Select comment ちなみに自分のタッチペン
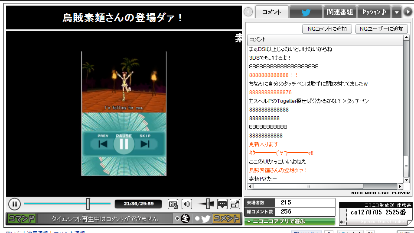Screen dimensions: 414x233 coord(308,84)
